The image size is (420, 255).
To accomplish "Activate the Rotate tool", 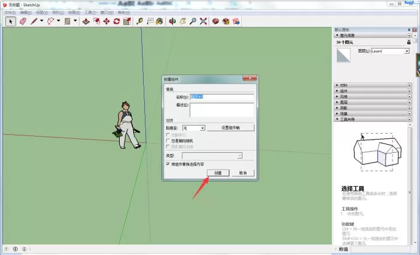I will pos(116,22).
